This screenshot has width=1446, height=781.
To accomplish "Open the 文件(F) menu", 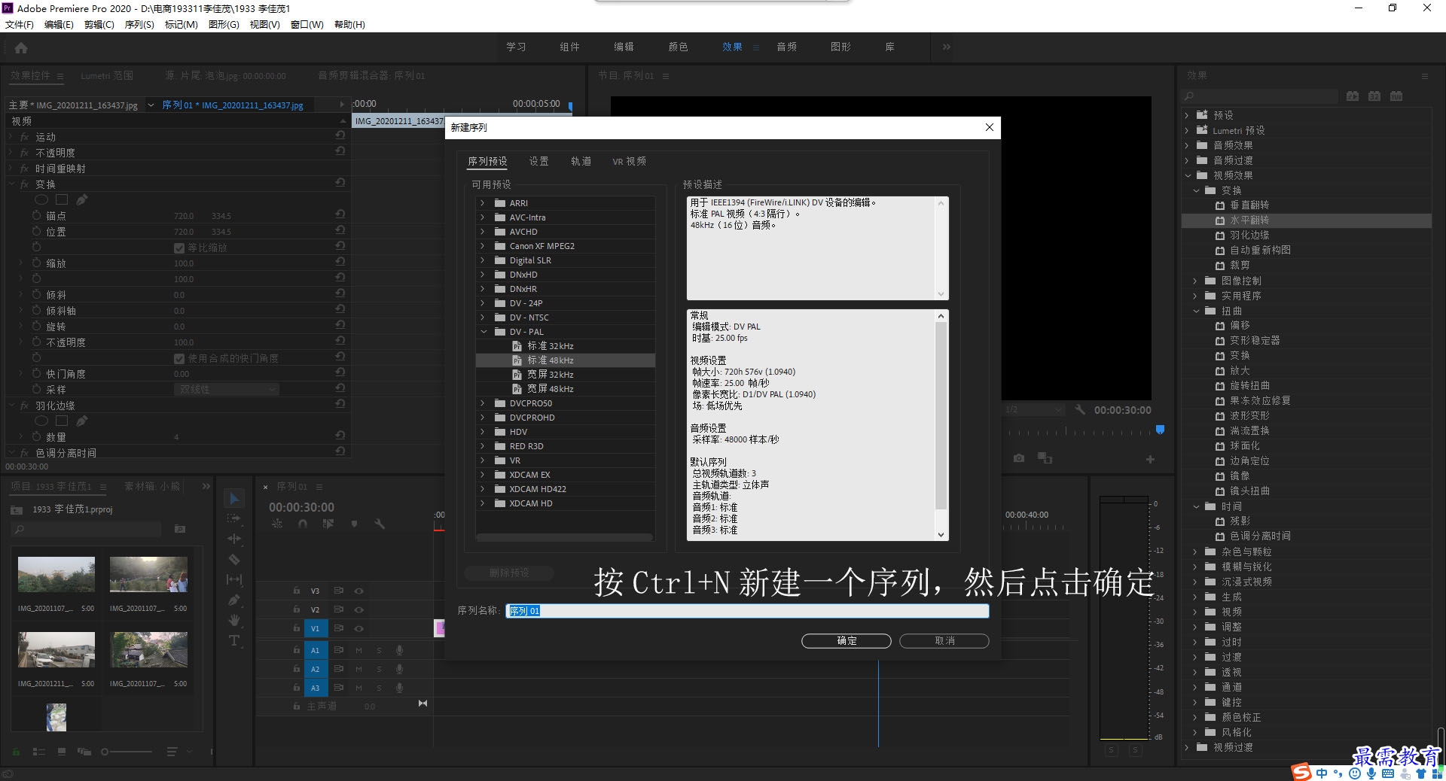I will tap(20, 25).
